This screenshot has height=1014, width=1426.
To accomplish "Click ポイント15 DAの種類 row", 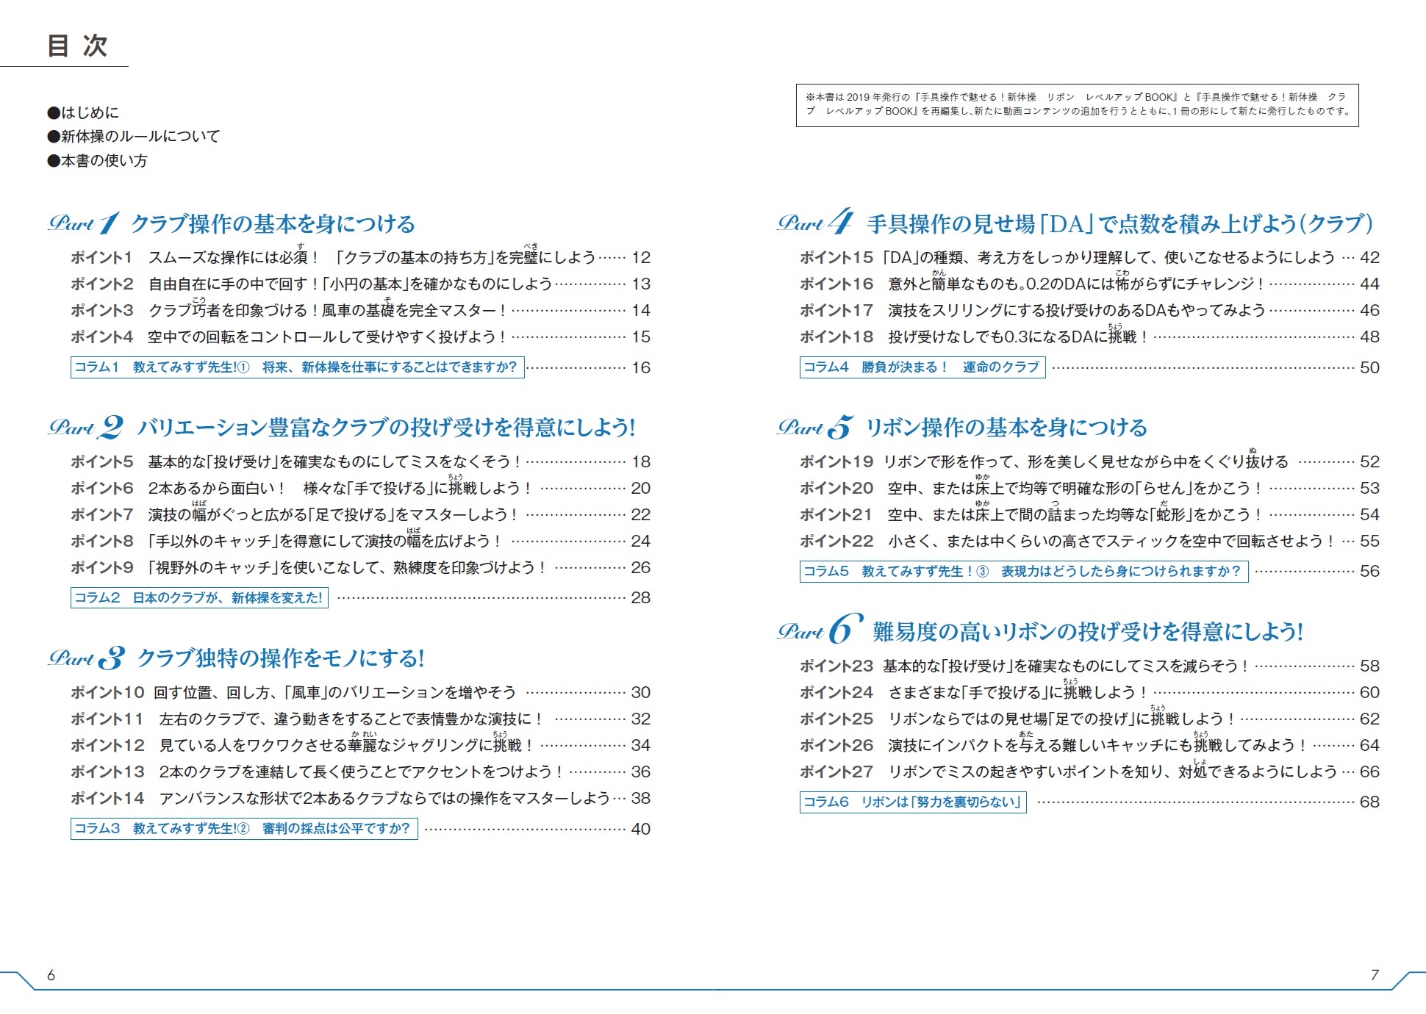I will click(x=1089, y=257).
